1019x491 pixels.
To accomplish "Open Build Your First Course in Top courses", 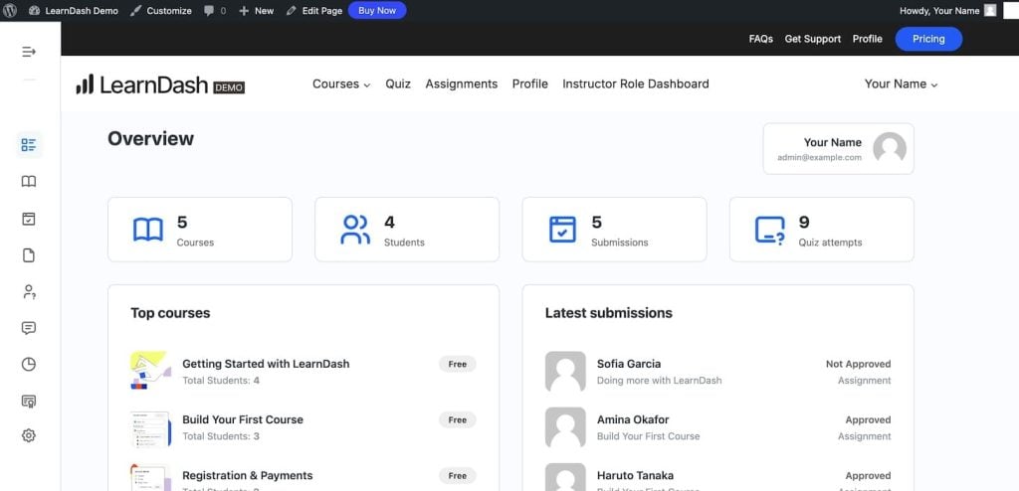I will pyautogui.click(x=243, y=419).
